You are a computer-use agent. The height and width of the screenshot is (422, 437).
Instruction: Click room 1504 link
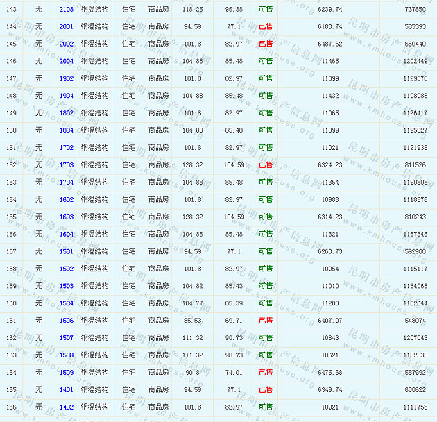(67, 303)
